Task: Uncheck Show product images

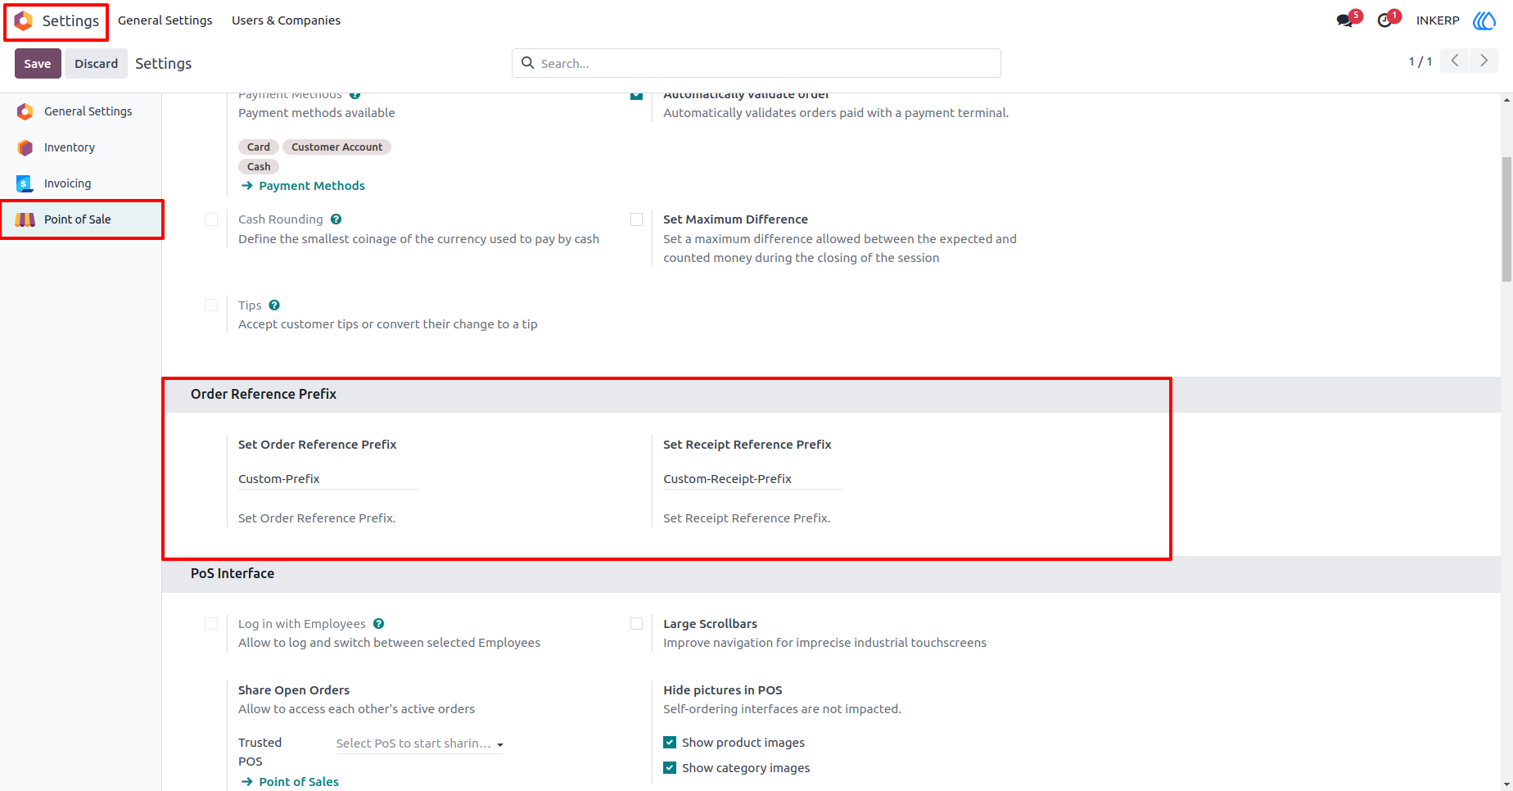Action: pyautogui.click(x=670, y=743)
